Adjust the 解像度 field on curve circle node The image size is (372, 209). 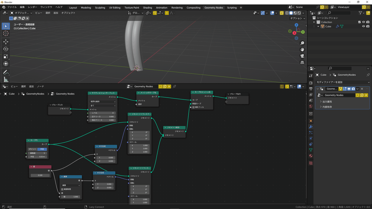[38, 153]
